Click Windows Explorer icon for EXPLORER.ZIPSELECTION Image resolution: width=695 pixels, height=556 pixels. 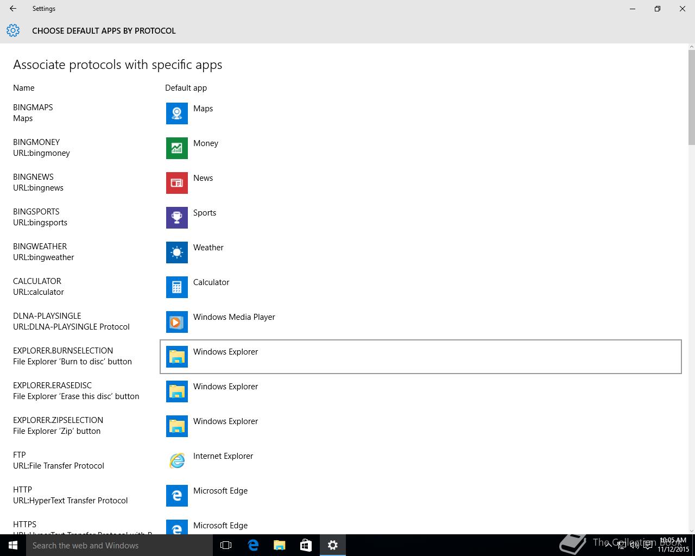tap(177, 426)
